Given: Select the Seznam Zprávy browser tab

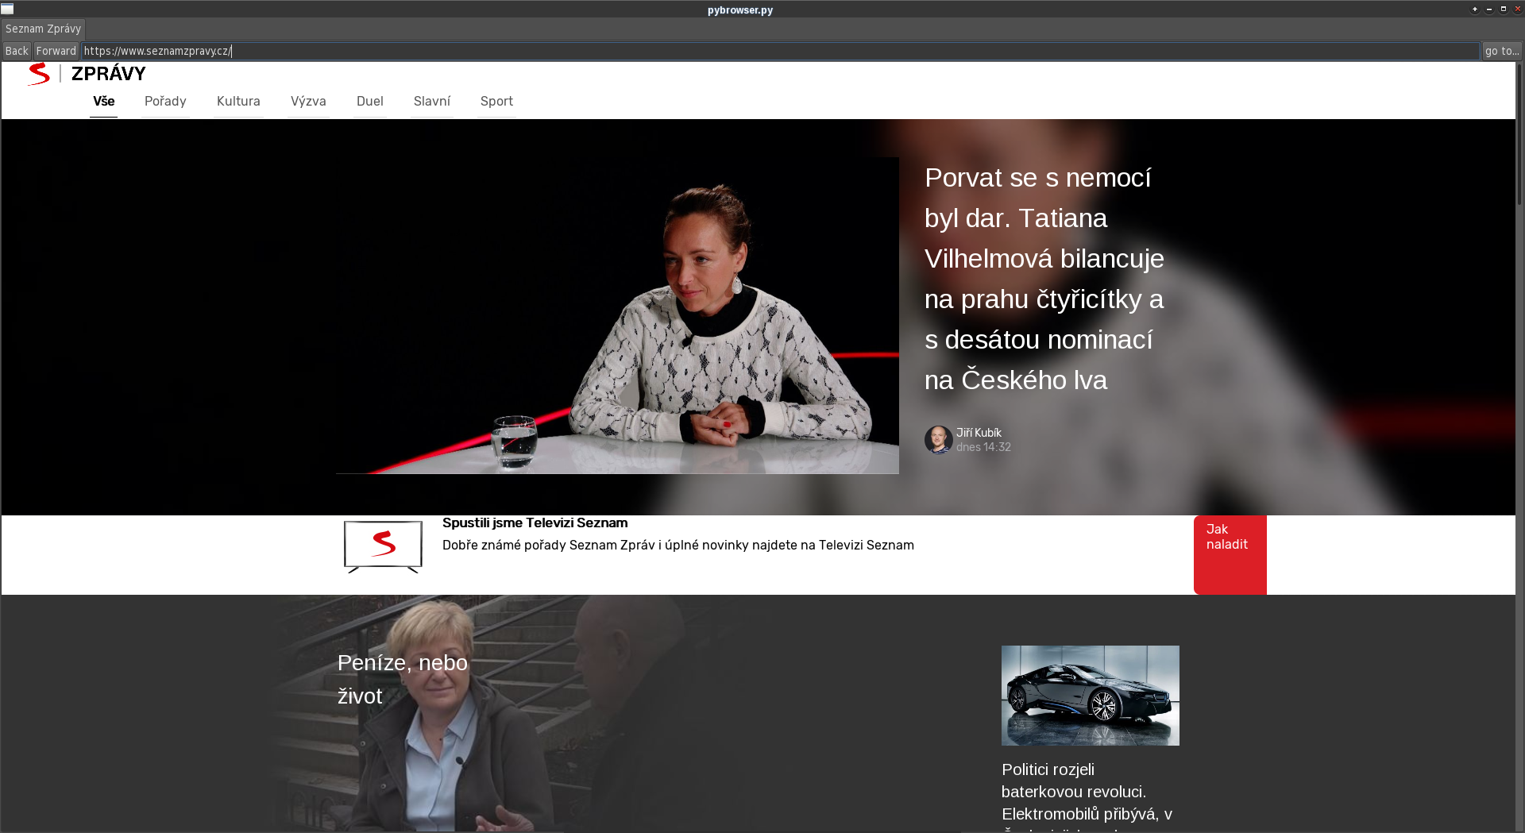Looking at the screenshot, I should point(44,29).
